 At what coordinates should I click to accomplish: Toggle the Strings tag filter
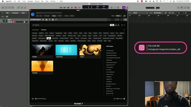coord(50,41)
